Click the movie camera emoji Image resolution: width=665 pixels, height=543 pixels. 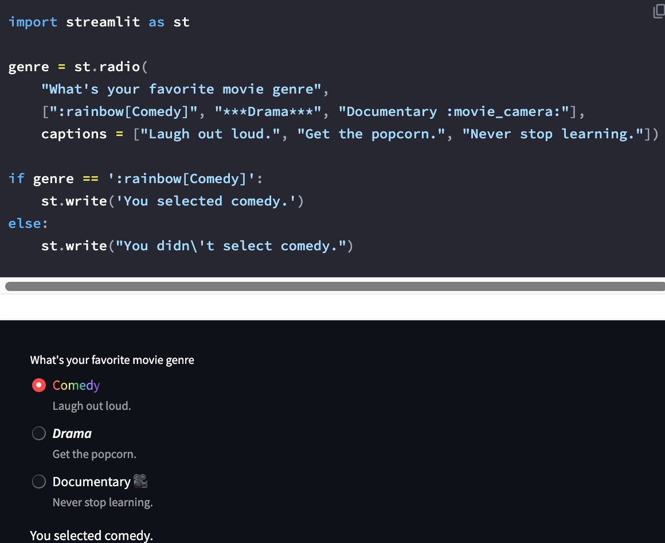[140, 481]
